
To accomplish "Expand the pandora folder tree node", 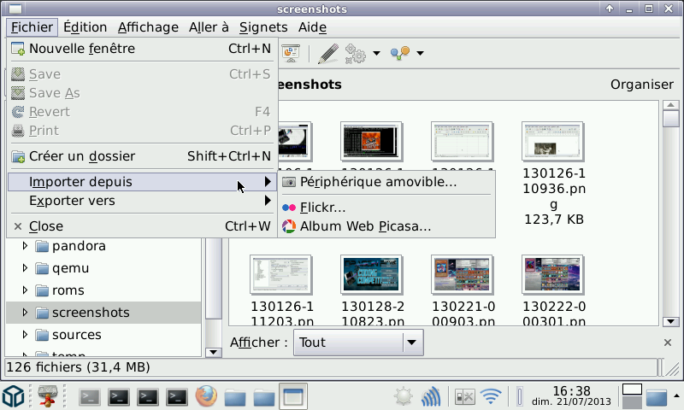I will [x=26, y=246].
